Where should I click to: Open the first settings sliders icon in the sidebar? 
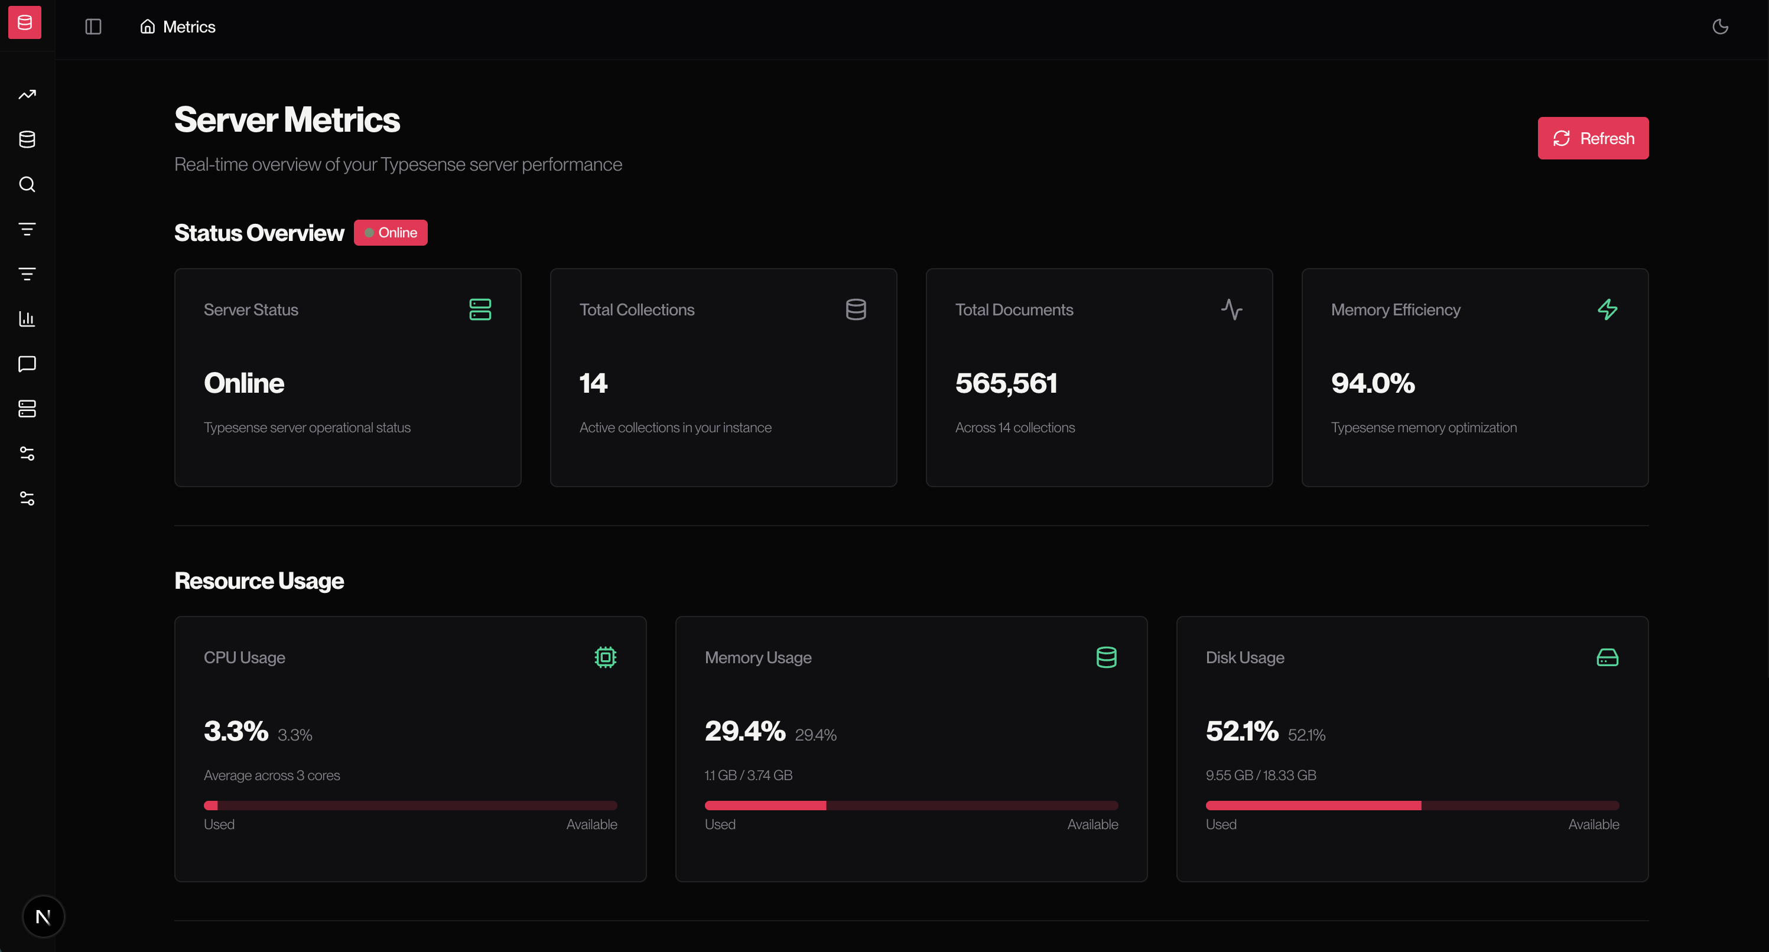coord(27,454)
